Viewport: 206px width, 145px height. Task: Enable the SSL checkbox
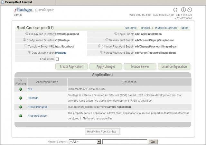(x=57, y=59)
